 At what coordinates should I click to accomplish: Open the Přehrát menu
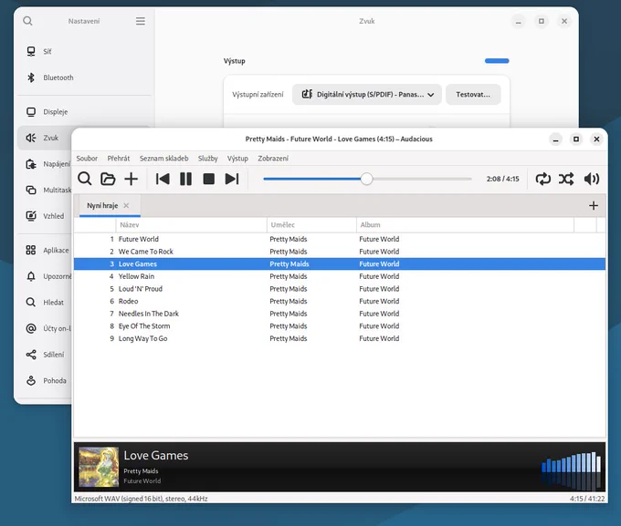pyautogui.click(x=119, y=159)
